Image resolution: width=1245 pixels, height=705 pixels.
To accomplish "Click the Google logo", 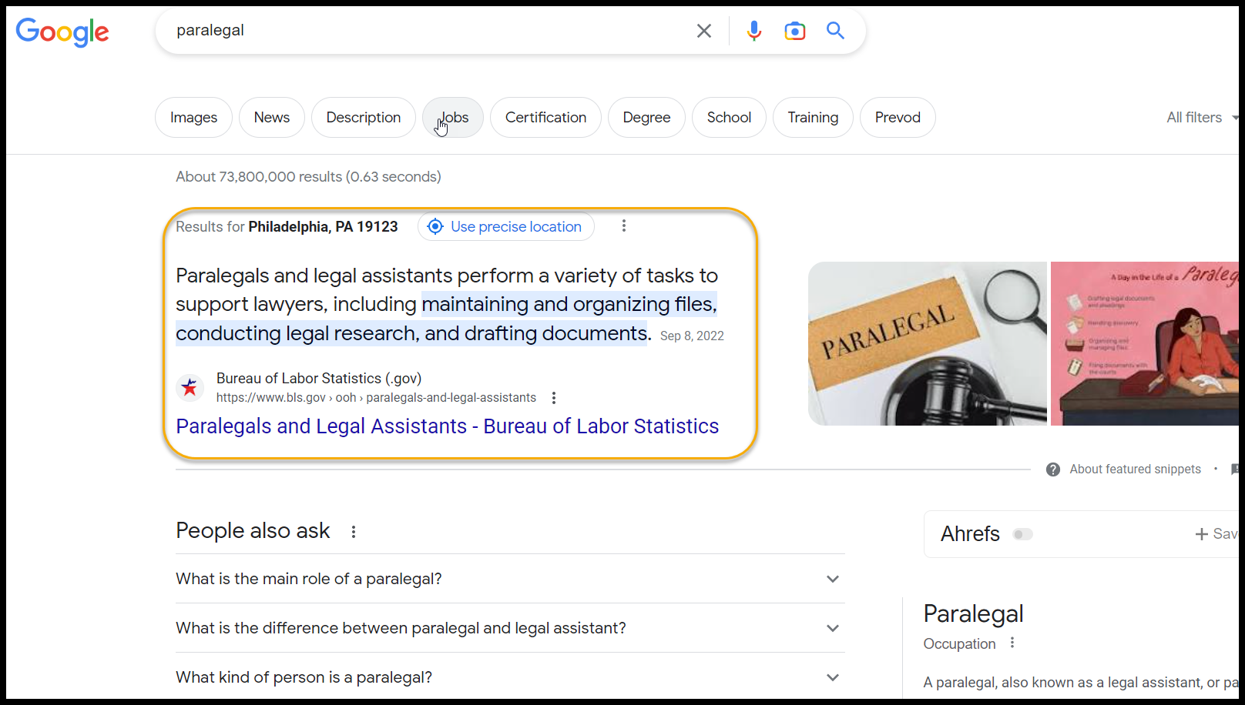I will (62, 32).
